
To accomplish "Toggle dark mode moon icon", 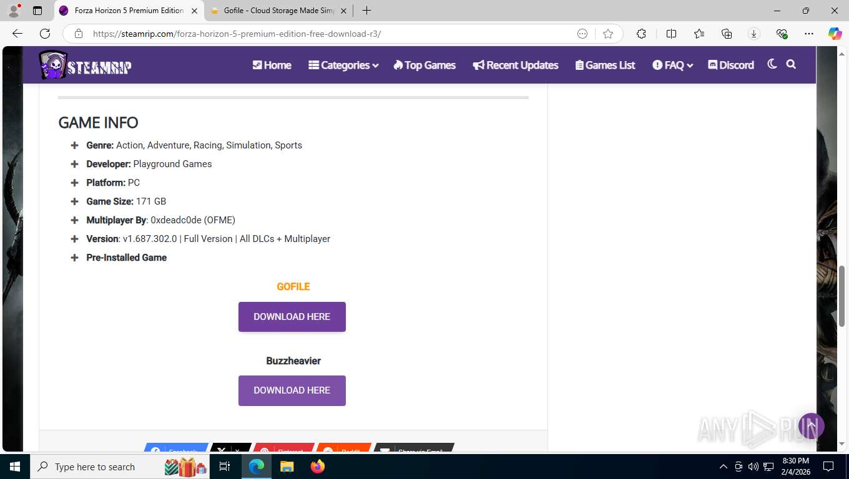I will [772, 64].
